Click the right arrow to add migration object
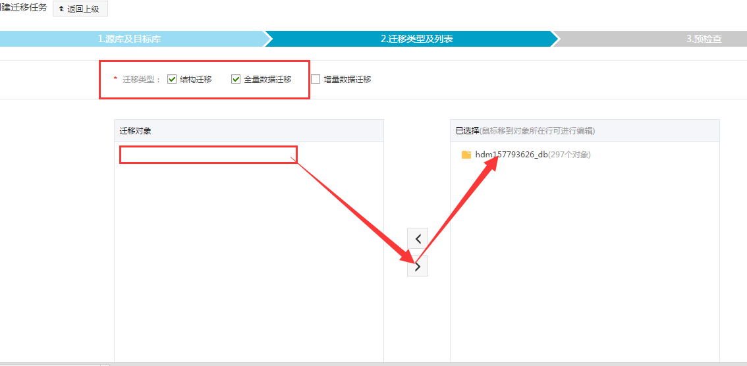This screenshot has width=747, height=366. pos(418,266)
